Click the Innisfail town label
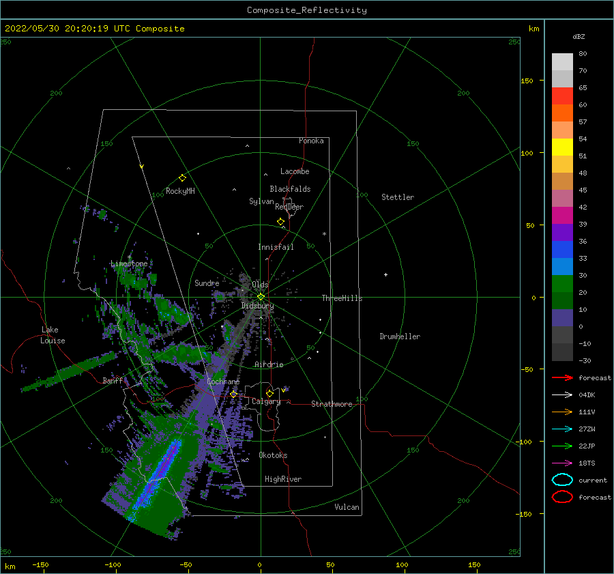 pos(276,247)
